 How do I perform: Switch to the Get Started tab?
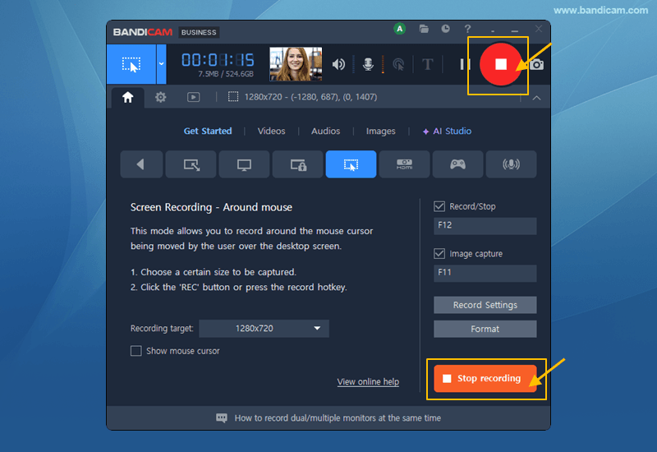click(208, 131)
